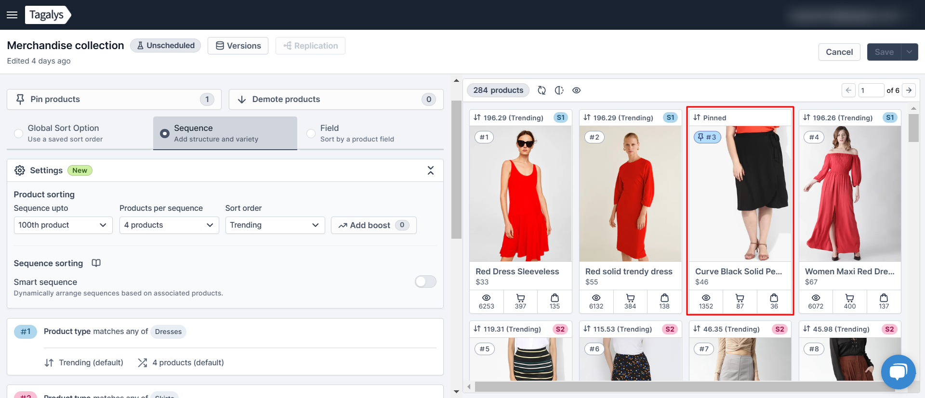Click the 284 products badge
The width and height of the screenshot is (925, 398).
(498, 90)
